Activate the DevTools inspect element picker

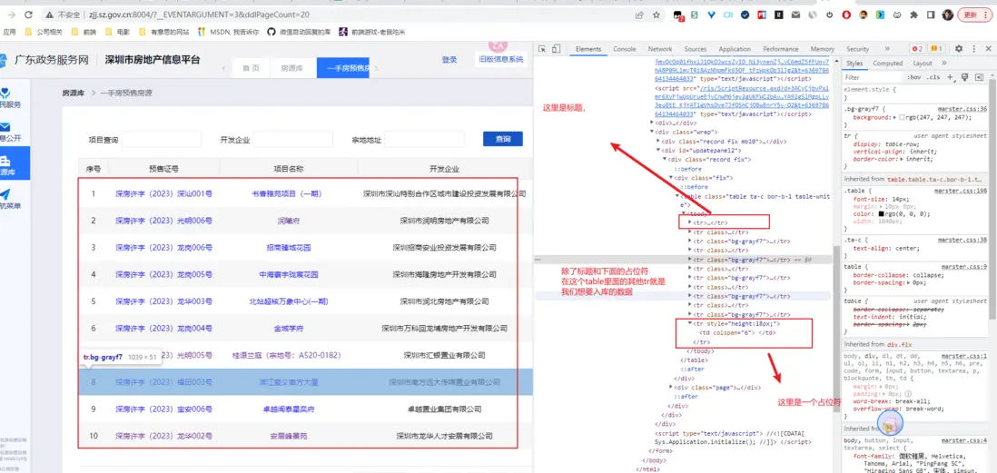coord(542,49)
